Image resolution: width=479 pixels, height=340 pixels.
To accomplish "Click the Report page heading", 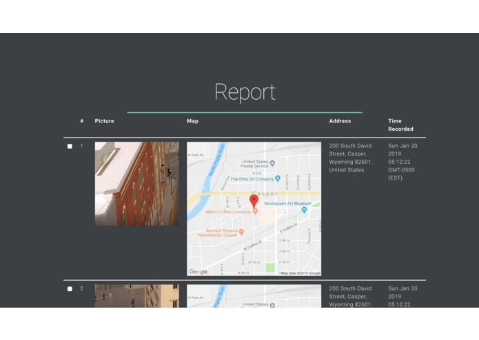I will 245,92.
